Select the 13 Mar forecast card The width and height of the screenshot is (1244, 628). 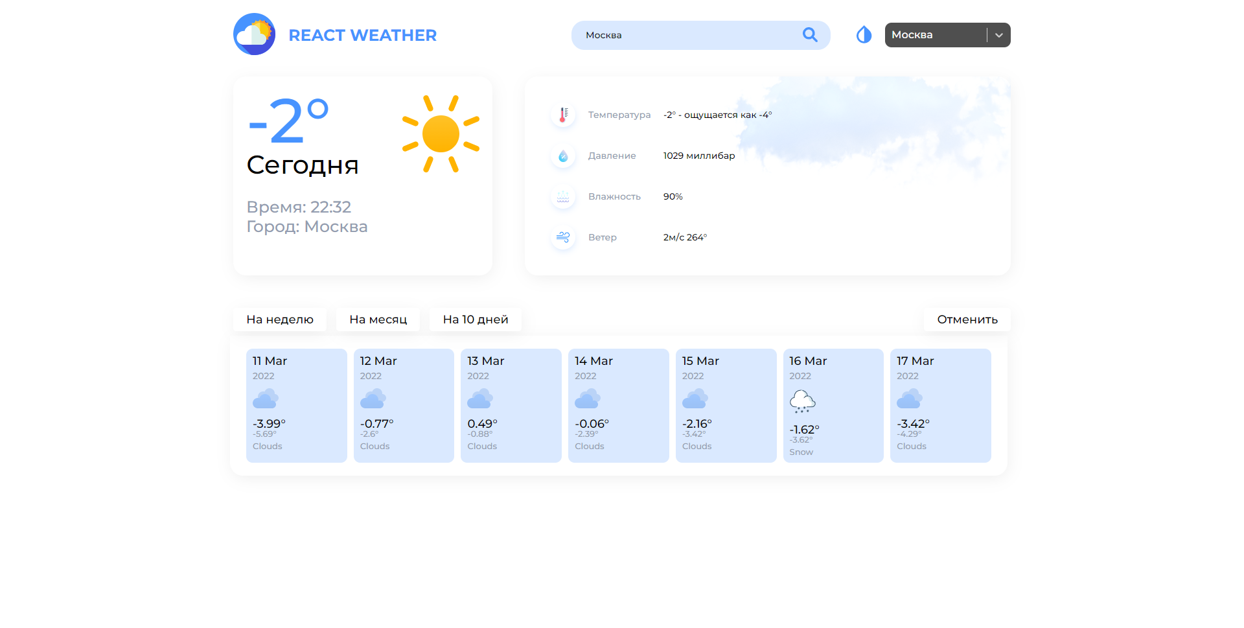pos(511,405)
